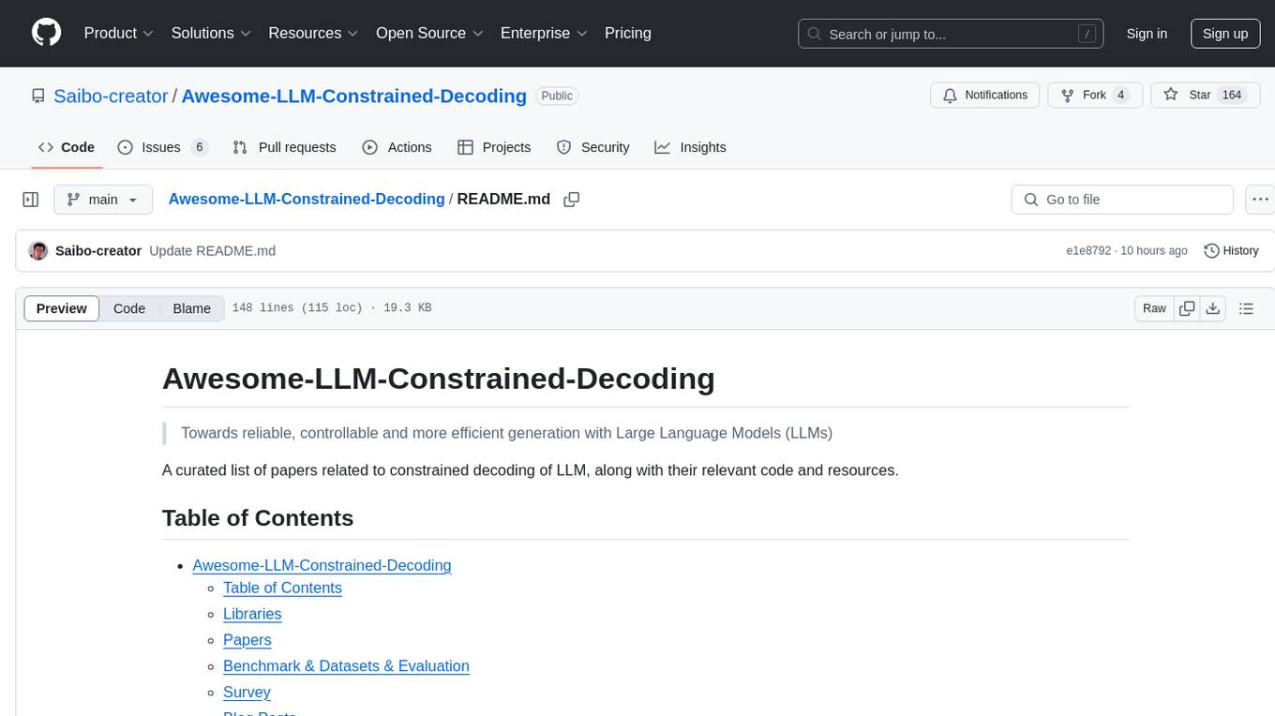Click the Sign up button

tap(1225, 34)
